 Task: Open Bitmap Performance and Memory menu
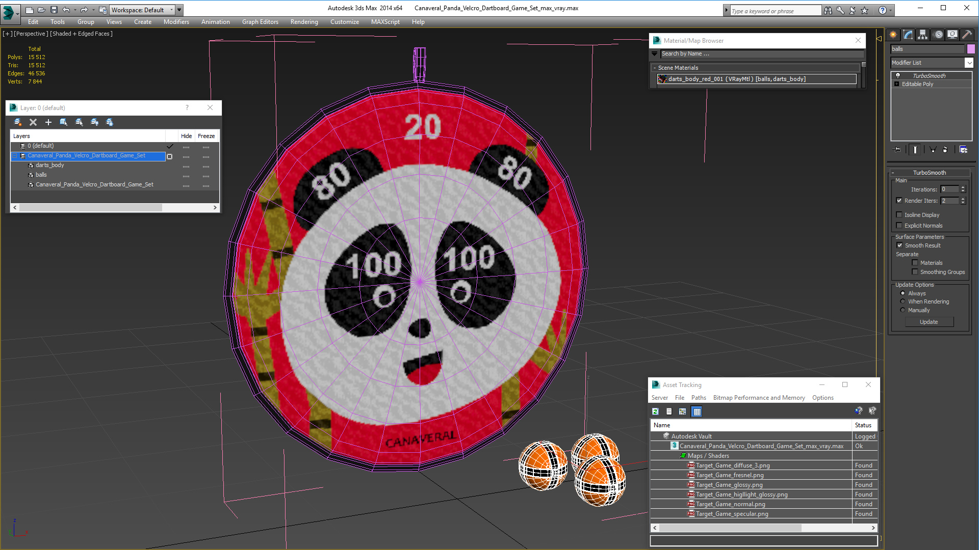click(759, 398)
